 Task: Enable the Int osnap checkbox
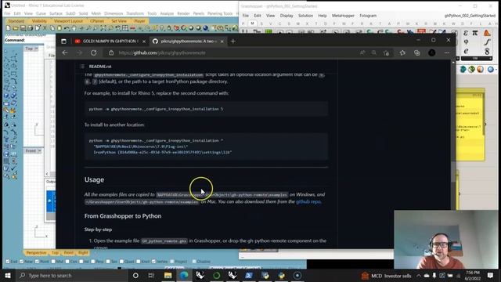pyautogui.click(x=81, y=262)
